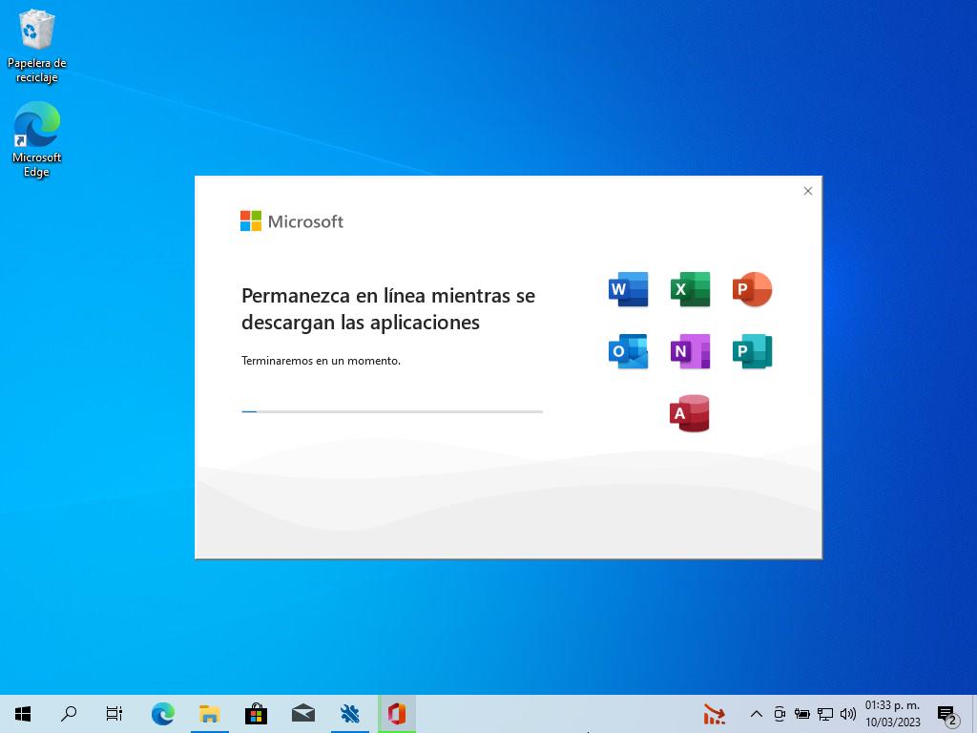Image resolution: width=977 pixels, height=733 pixels.
Task: Open taskbar search magnifier
Action: pyautogui.click(x=69, y=714)
